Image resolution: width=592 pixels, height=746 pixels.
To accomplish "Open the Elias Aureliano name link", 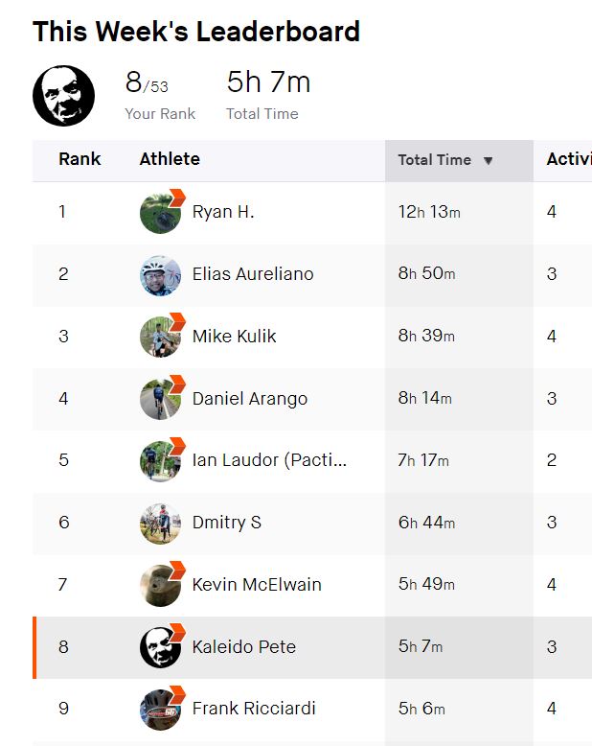I will [253, 274].
